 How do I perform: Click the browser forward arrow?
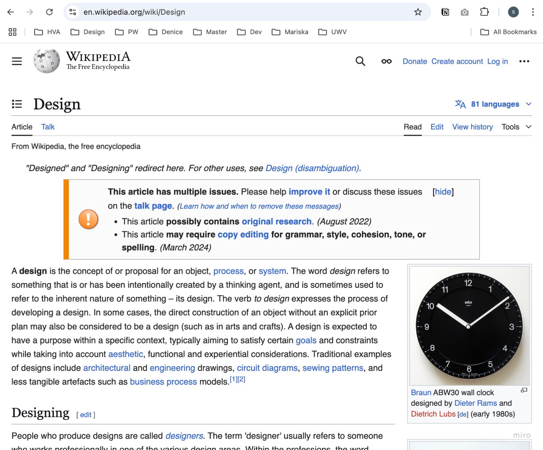[30, 12]
